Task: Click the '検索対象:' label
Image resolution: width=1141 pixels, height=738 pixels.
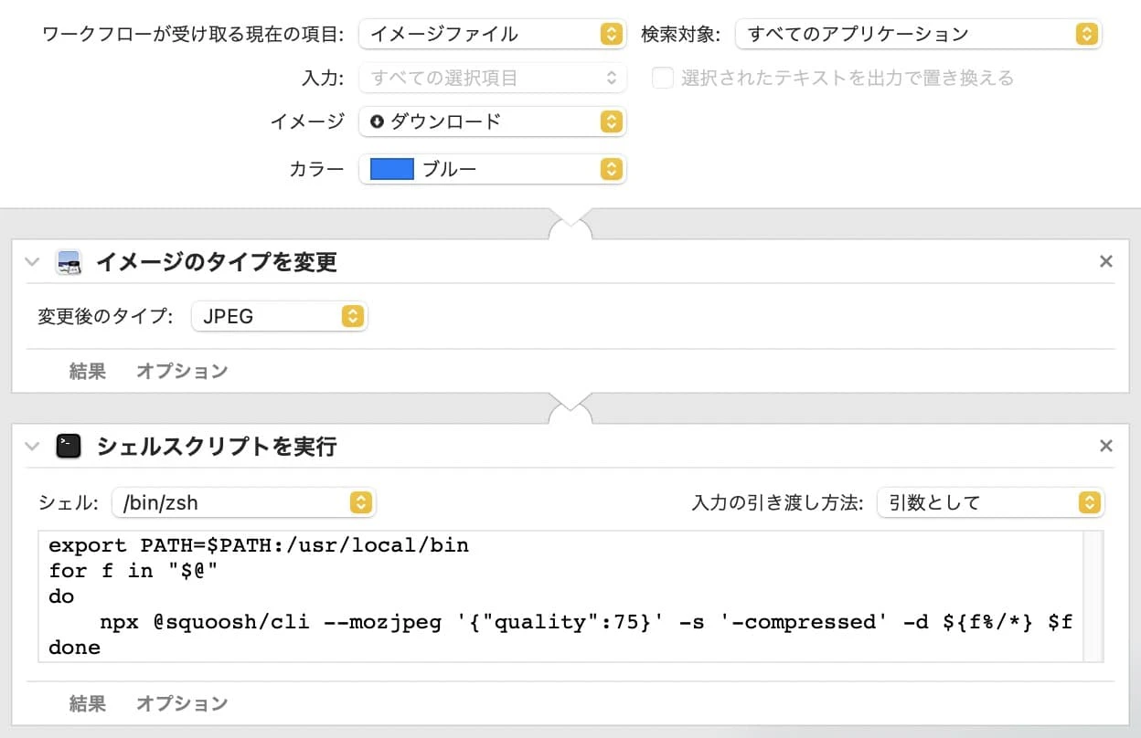Action: click(x=681, y=35)
